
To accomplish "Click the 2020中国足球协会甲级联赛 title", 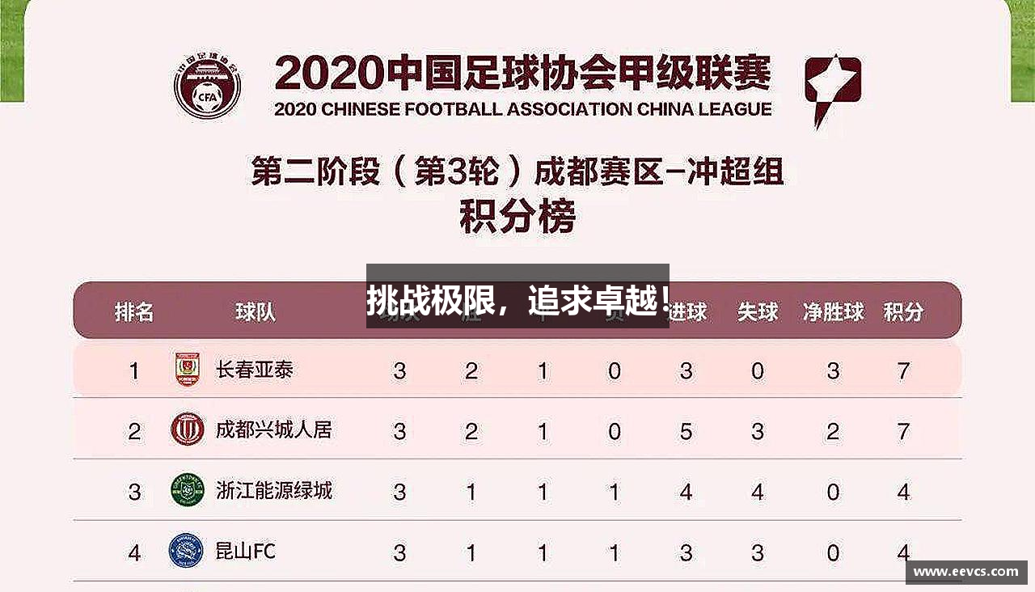I will [x=522, y=74].
